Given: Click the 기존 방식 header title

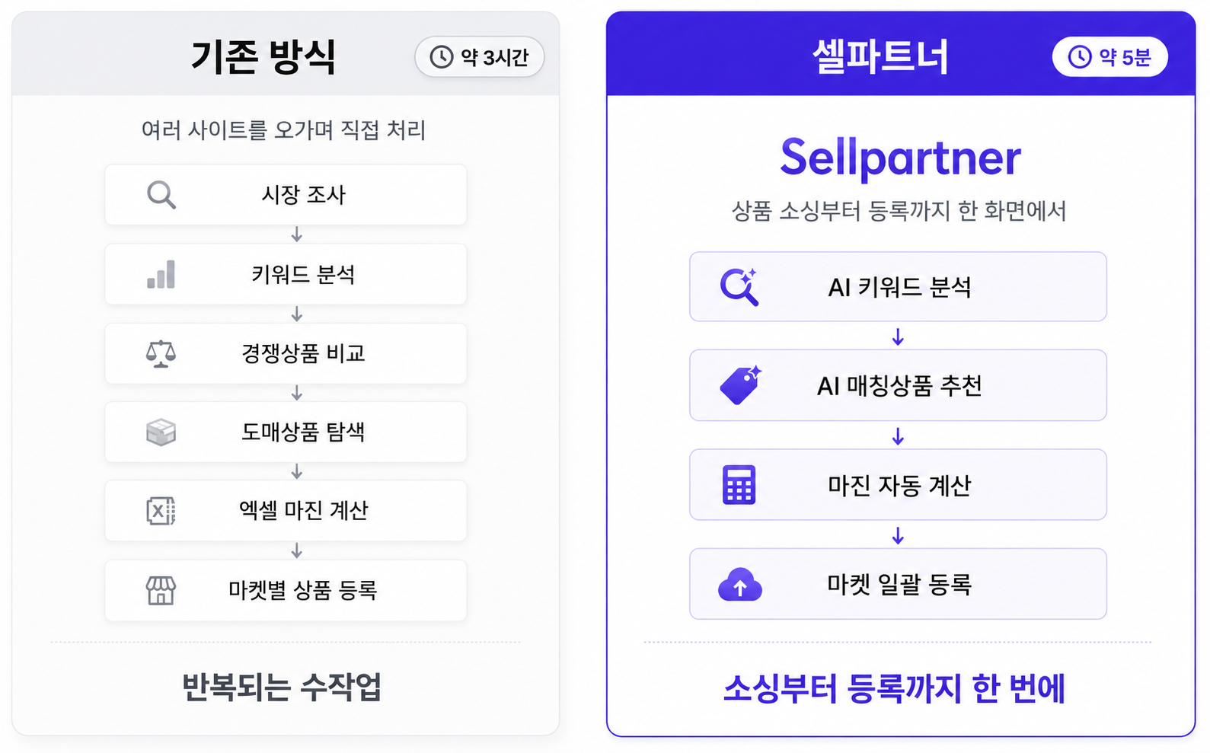Looking at the screenshot, I should (x=263, y=57).
